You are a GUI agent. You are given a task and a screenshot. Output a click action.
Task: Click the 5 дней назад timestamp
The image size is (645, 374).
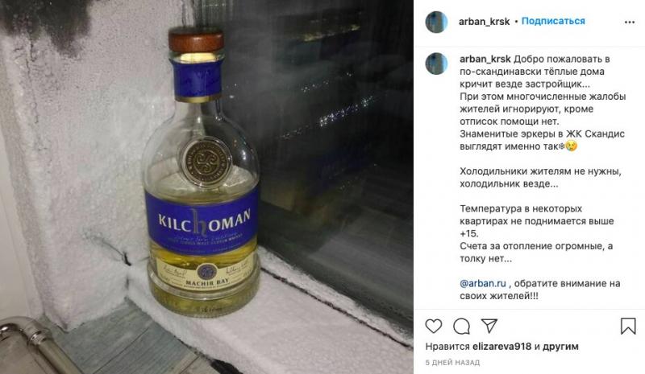(452, 363)
